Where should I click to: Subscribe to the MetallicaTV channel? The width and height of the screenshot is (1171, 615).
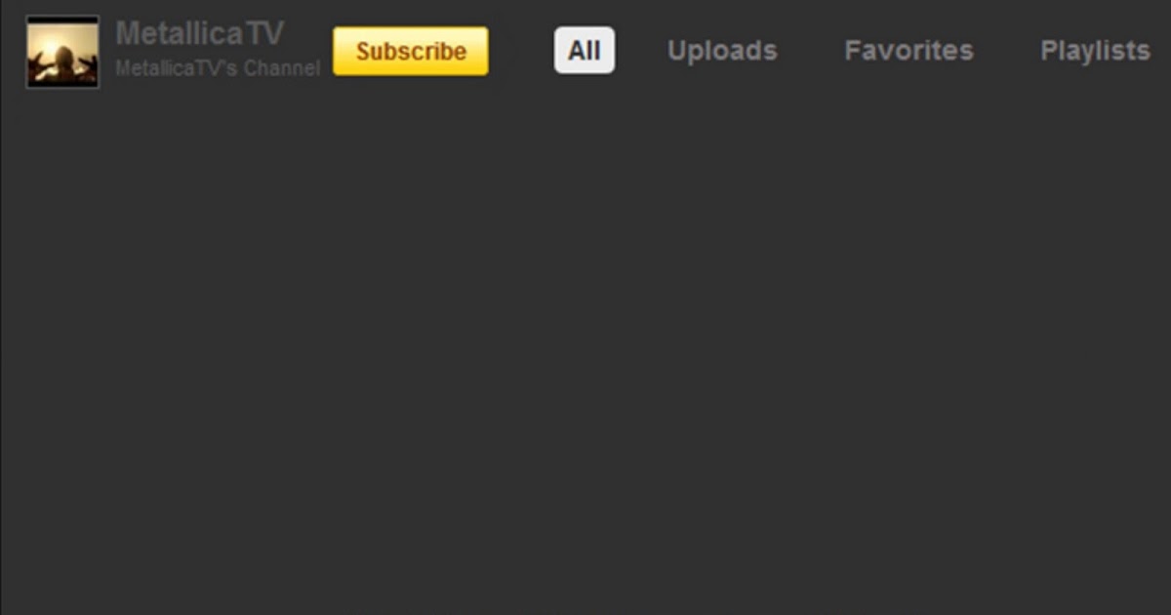(411, 51)
